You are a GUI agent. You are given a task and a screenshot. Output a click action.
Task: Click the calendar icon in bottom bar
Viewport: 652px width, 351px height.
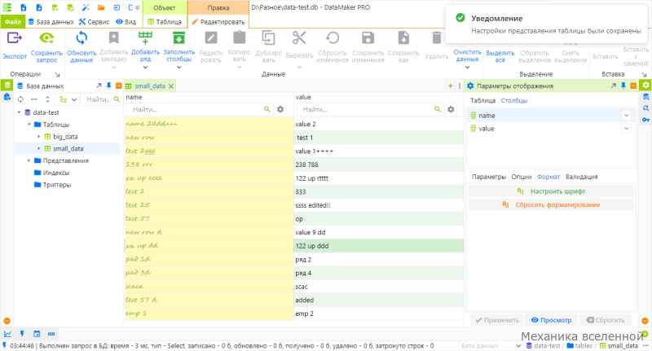click(37, 334)
